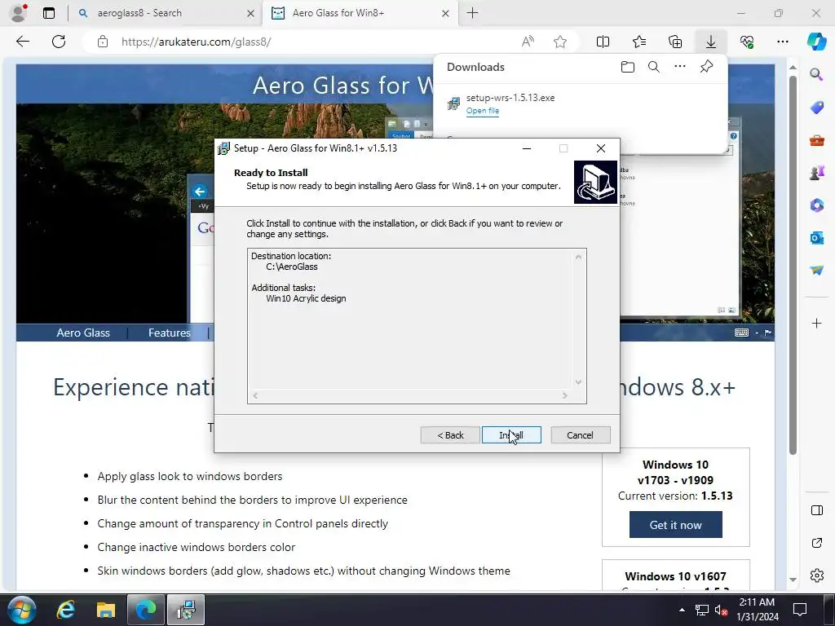Show hidden tray icons arrow
The image size is (835, 626).
pyautogui.click(x=682, y=610)
